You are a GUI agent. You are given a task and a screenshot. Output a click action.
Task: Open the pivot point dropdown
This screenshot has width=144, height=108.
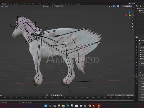(x=53, y=6)
